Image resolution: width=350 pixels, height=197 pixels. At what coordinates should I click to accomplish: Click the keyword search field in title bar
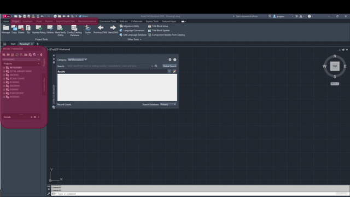pos(250,16)
